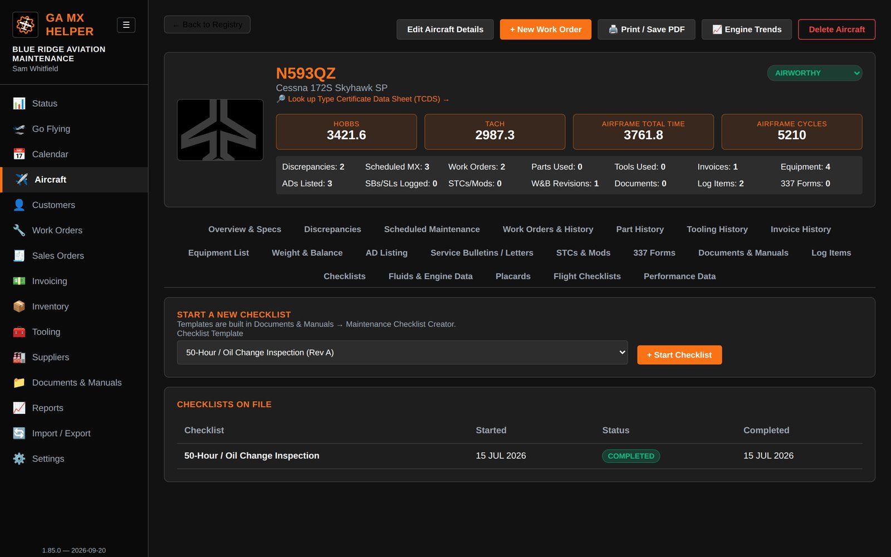Click the + New Work Order button
891x557 pixels.
545,30
